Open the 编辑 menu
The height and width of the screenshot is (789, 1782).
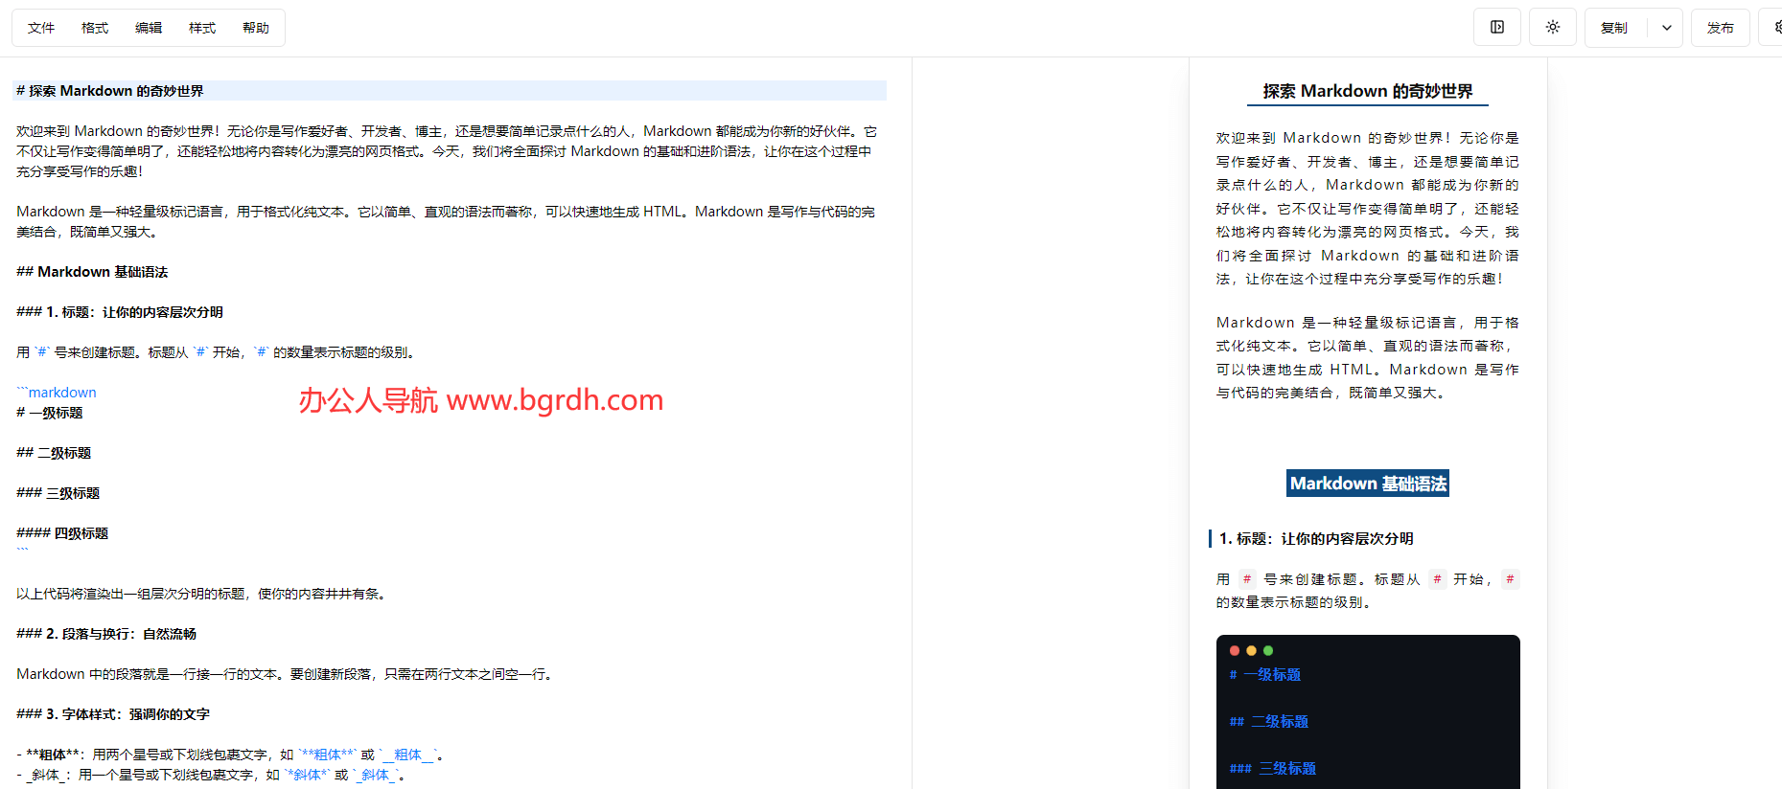point(149,28)
